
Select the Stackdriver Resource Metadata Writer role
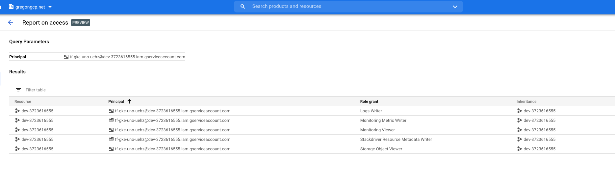tap(396, 140)
